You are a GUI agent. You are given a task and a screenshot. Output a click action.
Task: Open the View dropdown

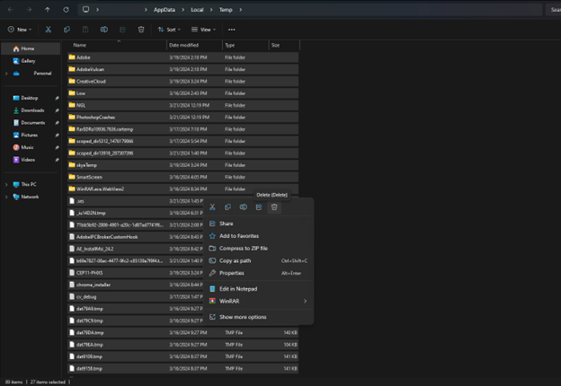[205, 30]
